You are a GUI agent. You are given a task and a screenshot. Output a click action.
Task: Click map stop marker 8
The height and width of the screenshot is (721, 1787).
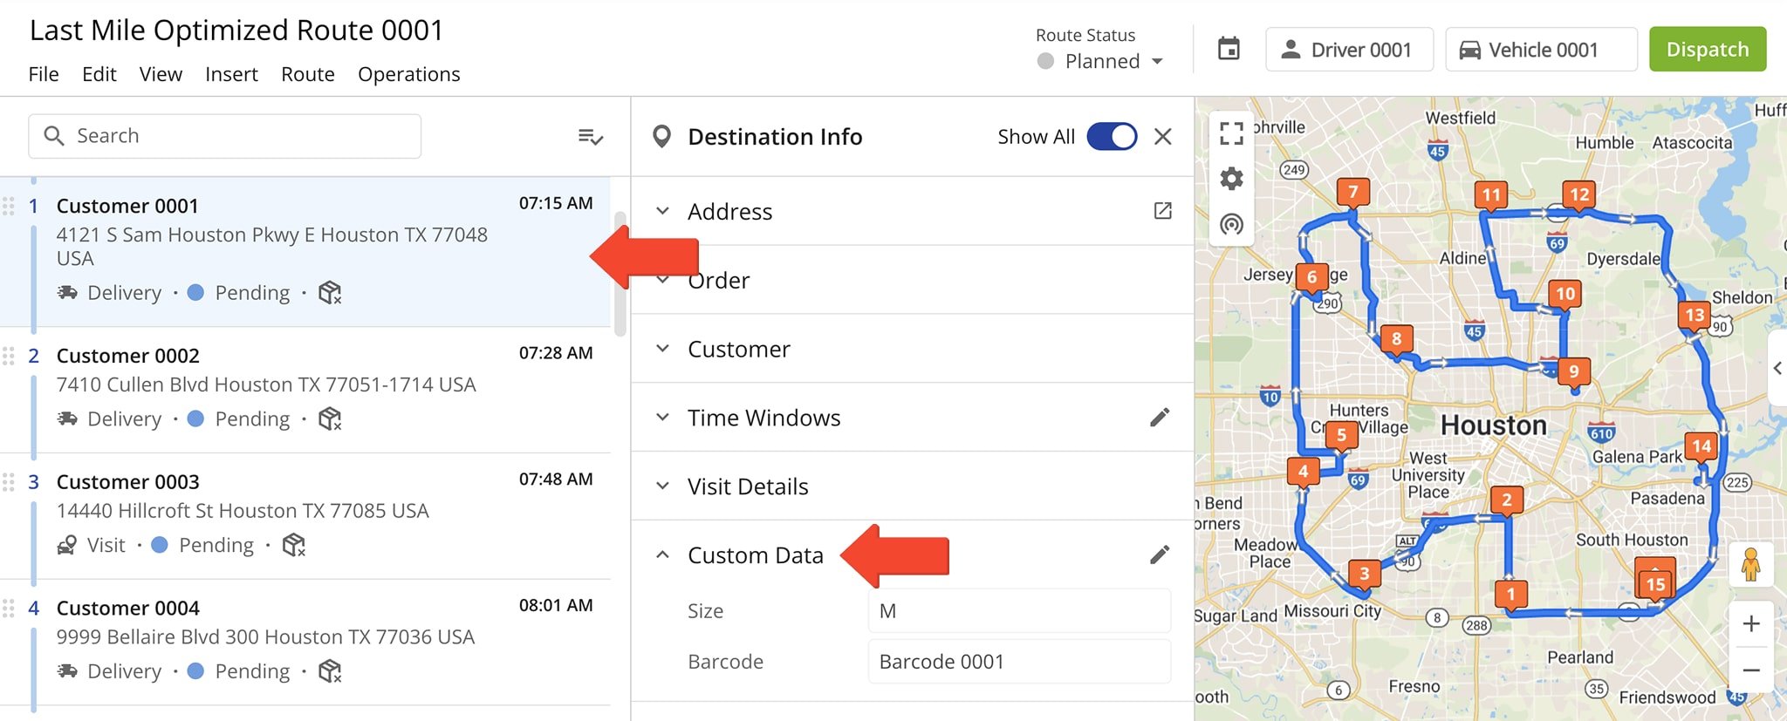tap(1396, 340)
